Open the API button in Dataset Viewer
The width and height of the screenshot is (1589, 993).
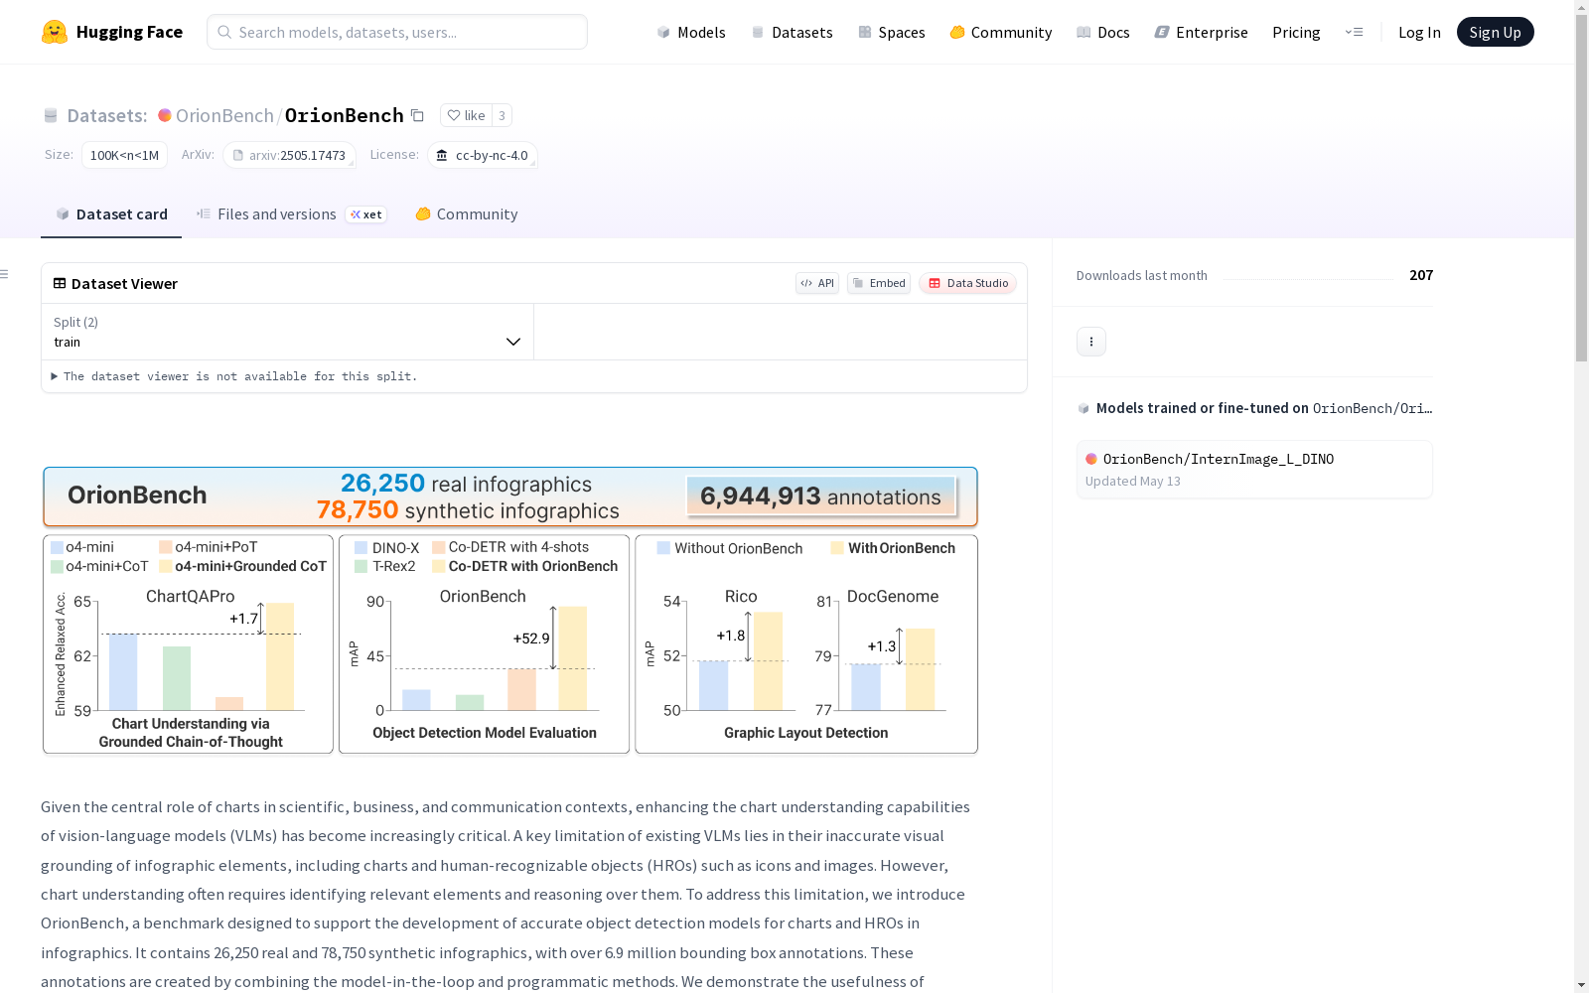[817, 283]
